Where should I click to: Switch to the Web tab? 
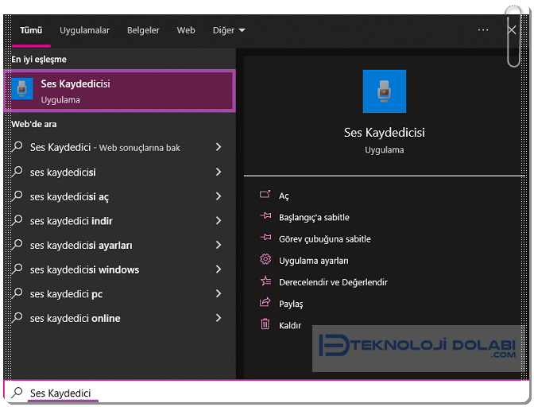(x=186, y=30)
